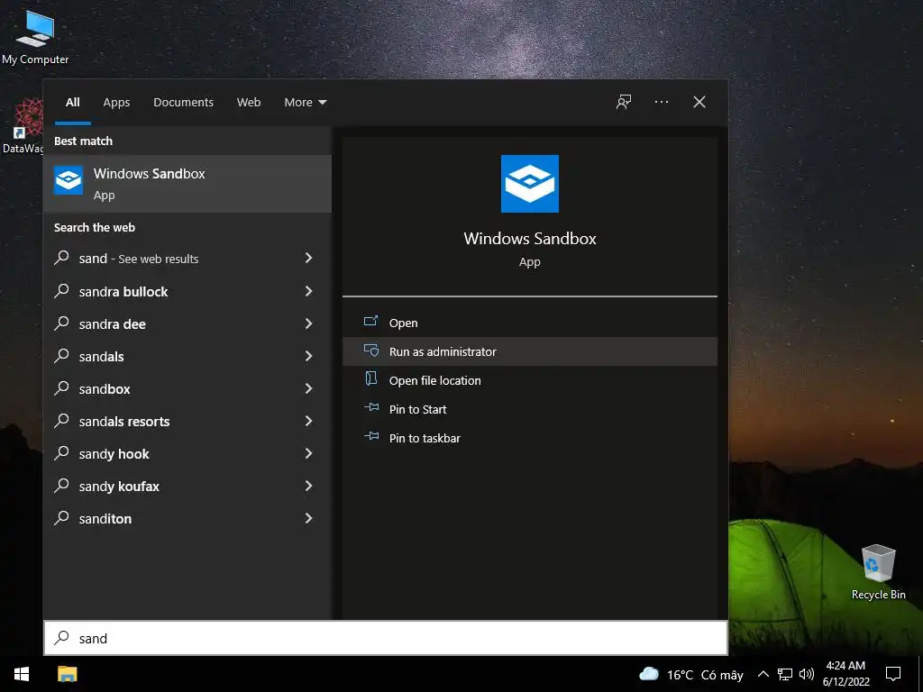Viewport: 923px width, 692px height.
Task: Select the 'sanditon' web suggestion
Action: pyautogui.click(x=187, y=518)
